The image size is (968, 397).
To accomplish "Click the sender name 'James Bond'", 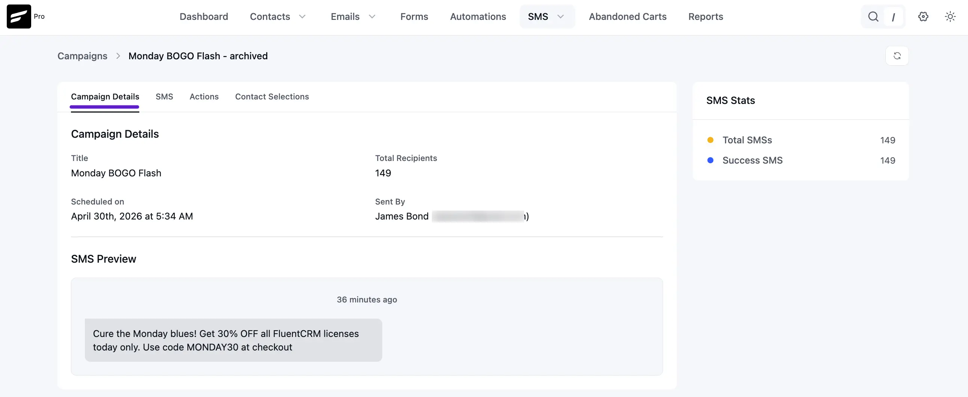I will point(402,217).
